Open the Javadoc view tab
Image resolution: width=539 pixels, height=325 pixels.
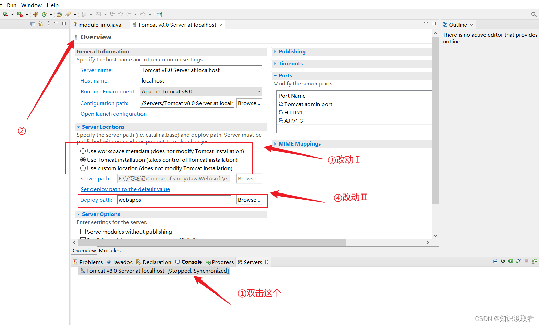(x=120, y=262)
